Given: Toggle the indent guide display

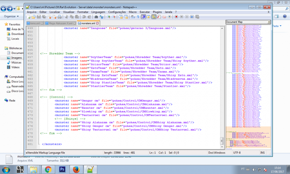Looking at the screenshot, I should tap(144, 17).
